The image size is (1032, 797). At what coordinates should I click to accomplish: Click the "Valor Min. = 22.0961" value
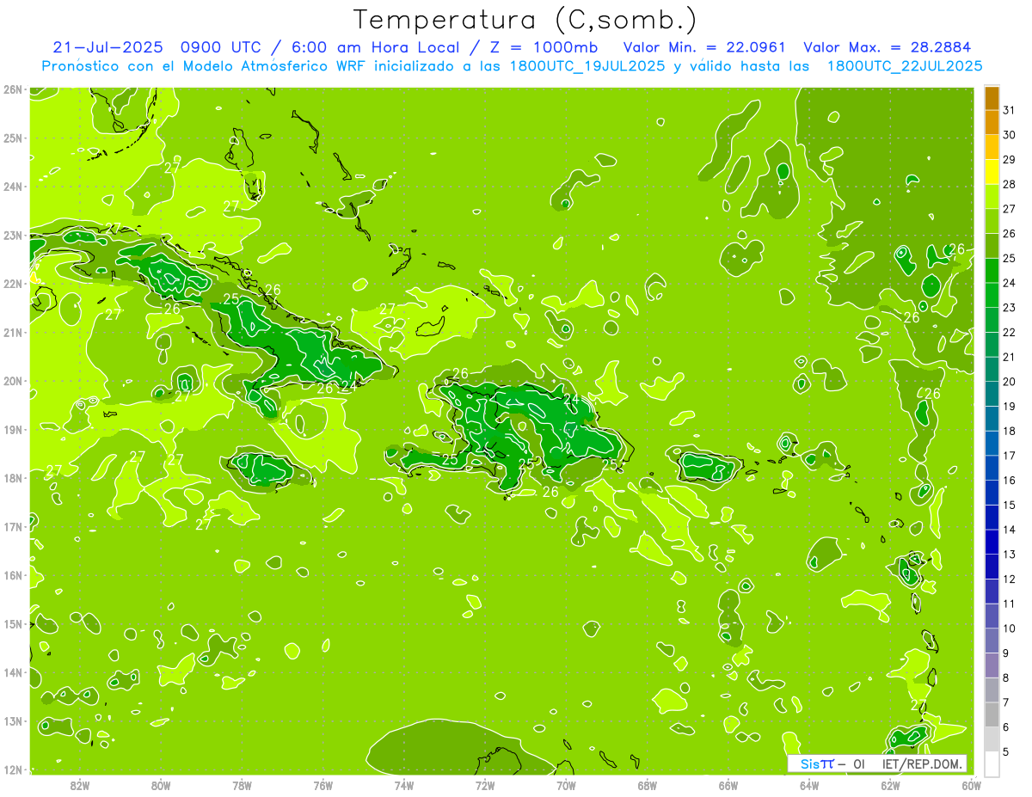pyautogui.click(x=704, y=47)
